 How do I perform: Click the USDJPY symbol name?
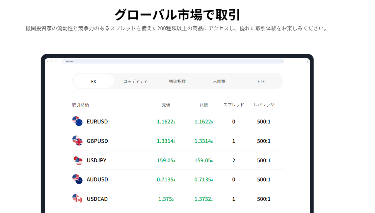click(x=96, y=160)
